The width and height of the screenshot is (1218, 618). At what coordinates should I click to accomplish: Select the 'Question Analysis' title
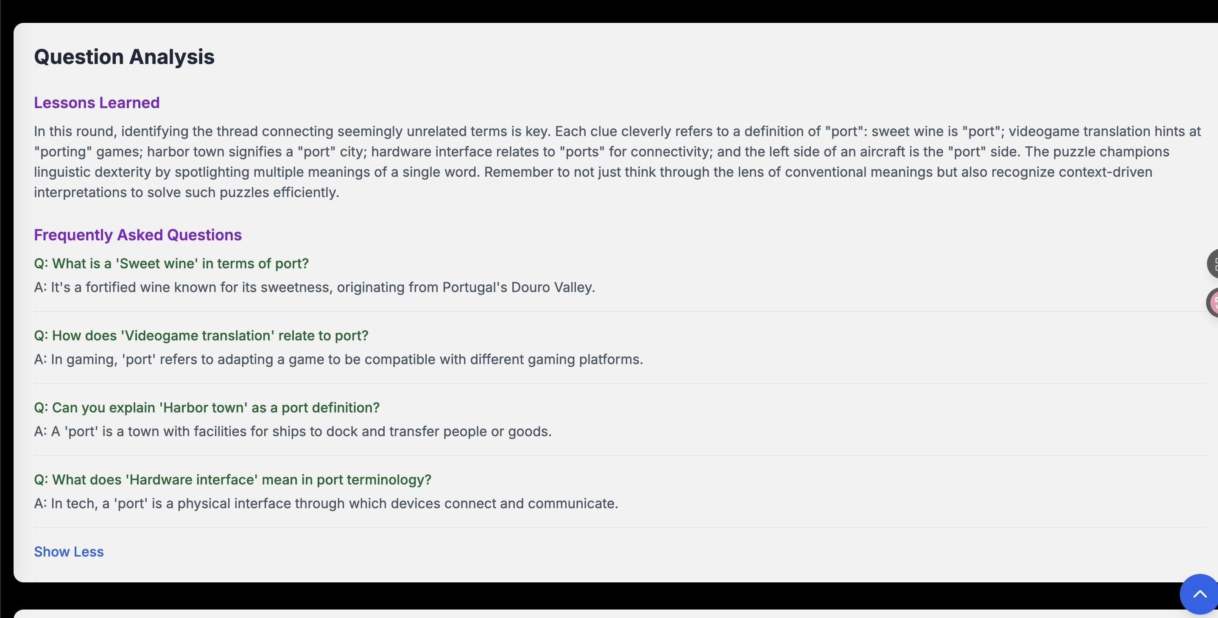click(x=124, y=56)
